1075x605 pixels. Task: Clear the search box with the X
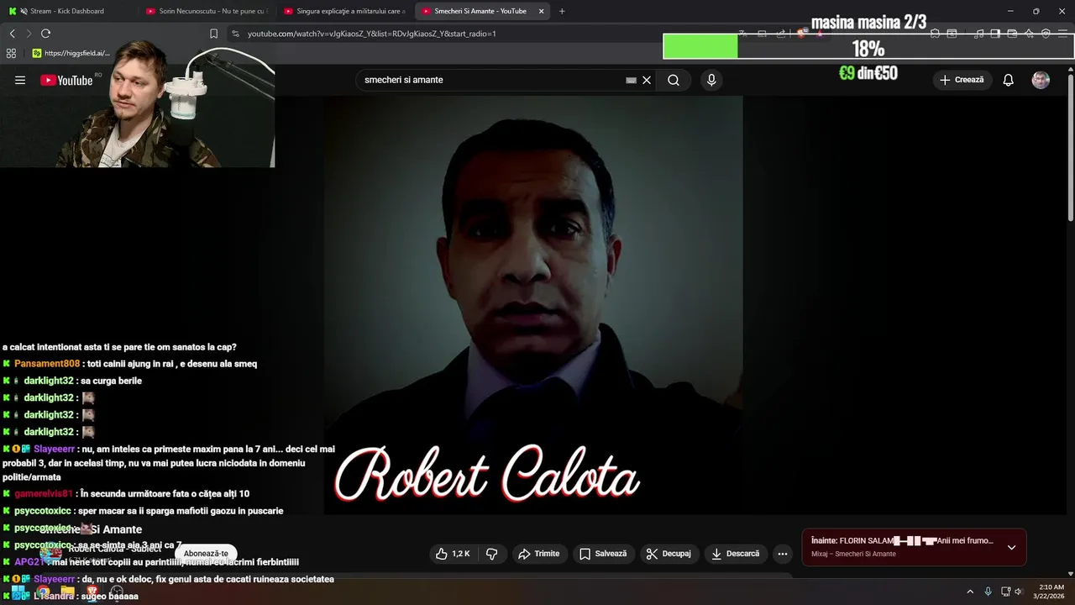click(x=647, y=80)
